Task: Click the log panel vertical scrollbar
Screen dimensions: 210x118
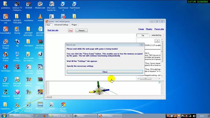Action: (162, 57)
